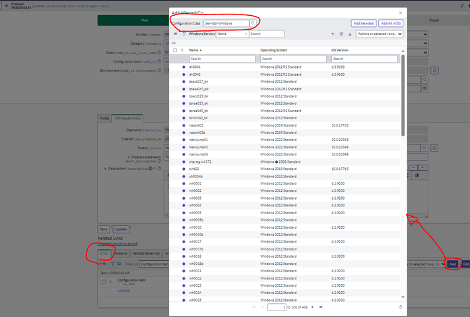Check select-all checkbox in CI related list

pyautogui.click(x=104, y=282)
